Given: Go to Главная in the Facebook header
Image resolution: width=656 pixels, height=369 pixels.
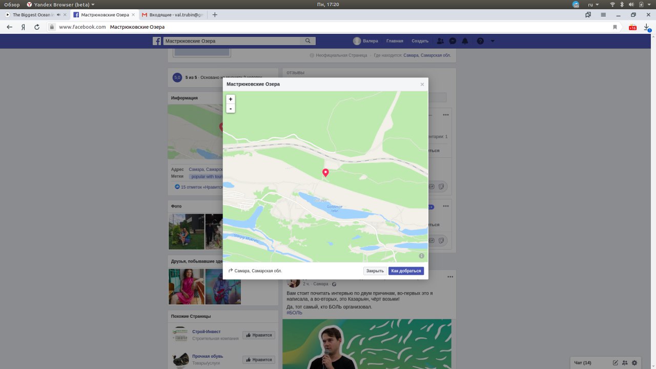Looking at the screenshot, I should pos(395,41).
